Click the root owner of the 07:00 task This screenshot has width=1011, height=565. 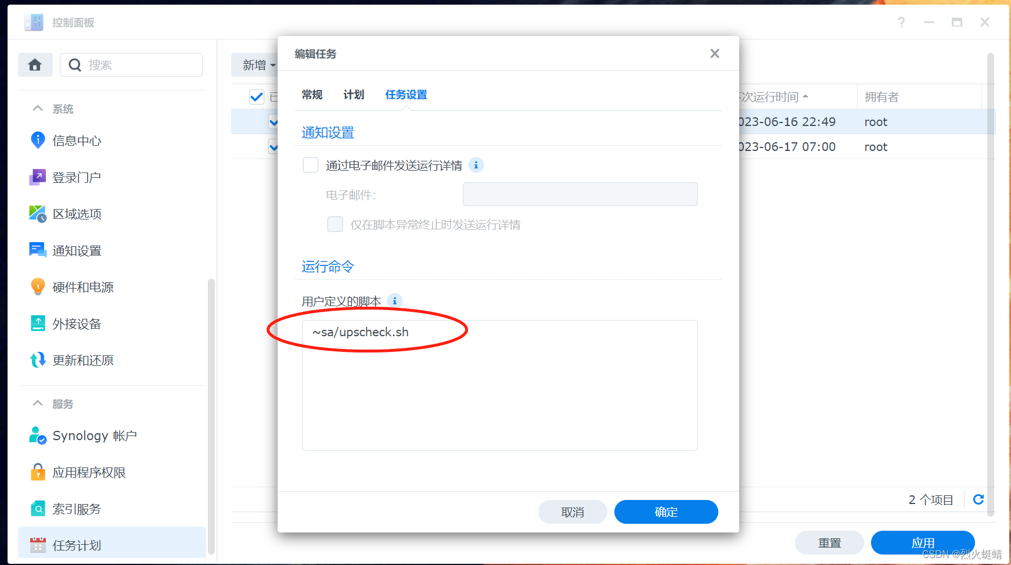[x=876, y=147]
